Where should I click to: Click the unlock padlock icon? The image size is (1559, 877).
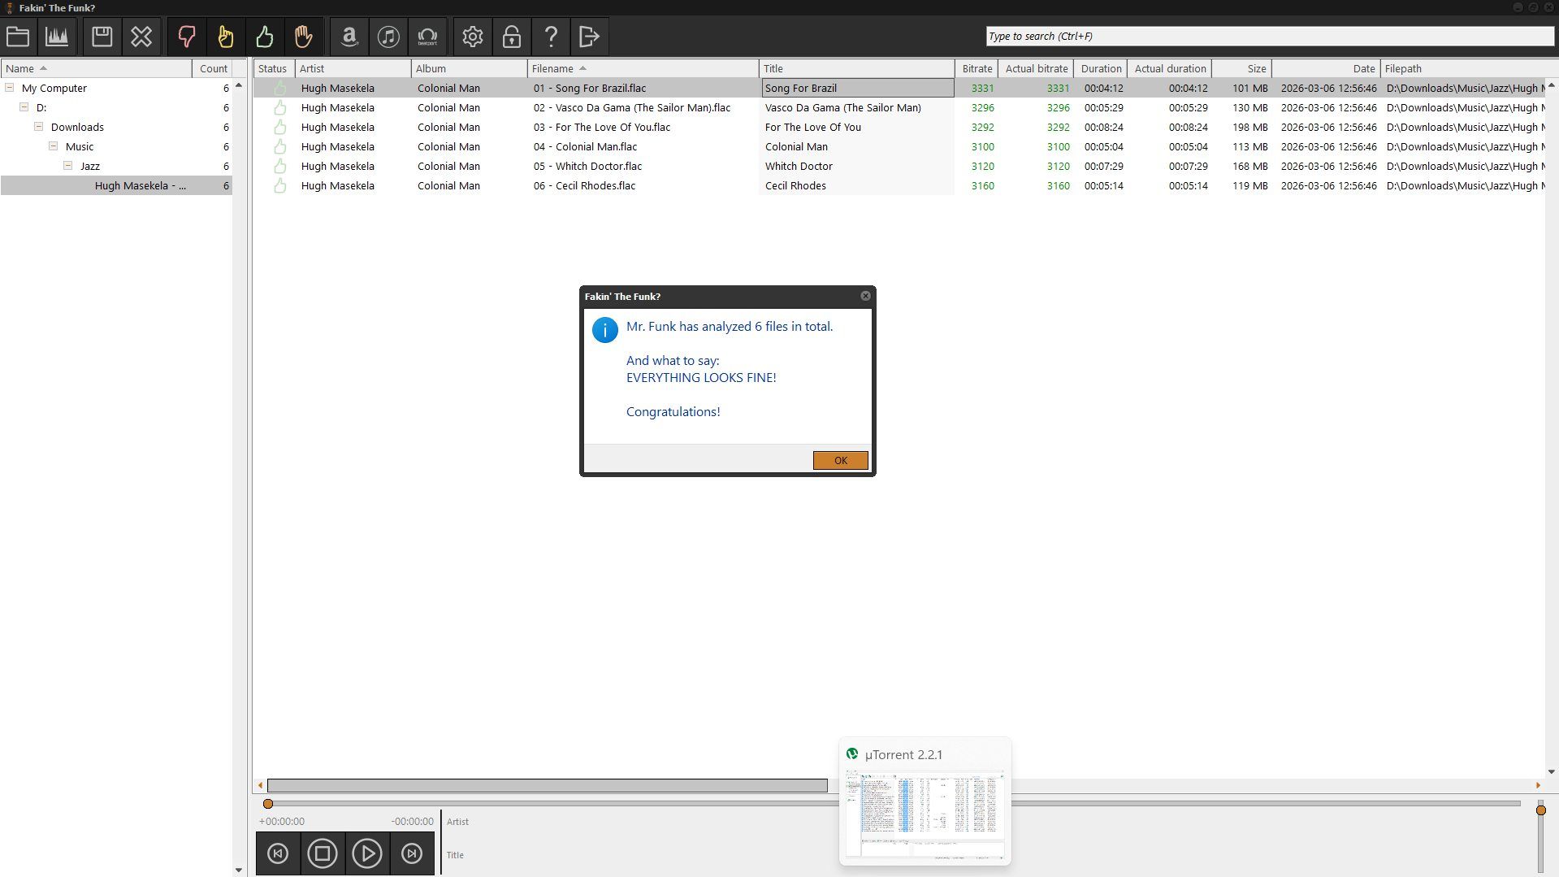511,37
